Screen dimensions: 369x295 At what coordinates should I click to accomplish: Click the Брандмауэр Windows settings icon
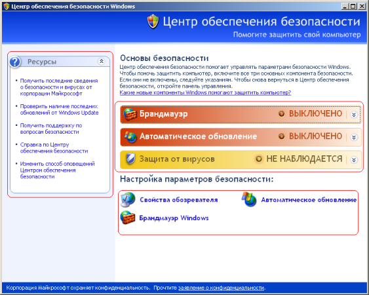(128, 218)
